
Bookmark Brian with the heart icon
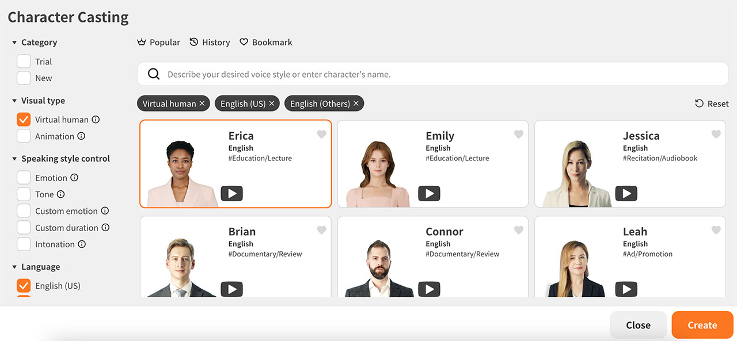(x=321, y=230)
